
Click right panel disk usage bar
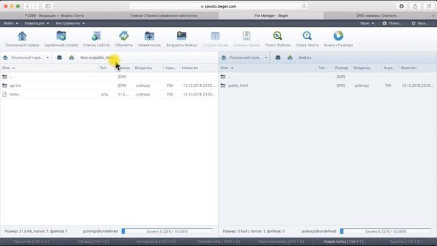click(x=386, y=231)
